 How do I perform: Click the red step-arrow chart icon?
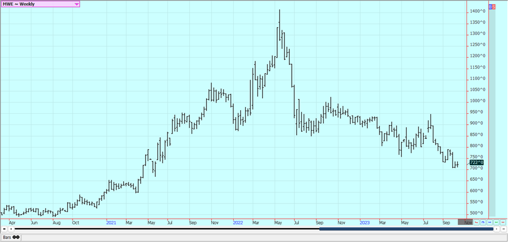[x=476, y=222]
